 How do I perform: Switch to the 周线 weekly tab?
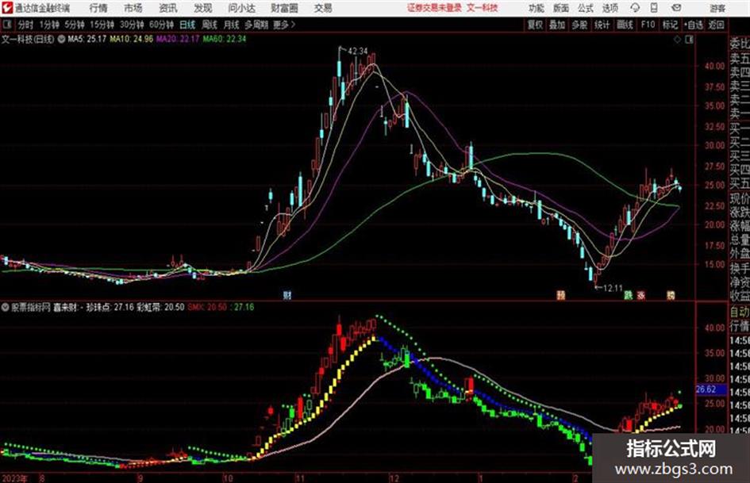coord(210,25)
